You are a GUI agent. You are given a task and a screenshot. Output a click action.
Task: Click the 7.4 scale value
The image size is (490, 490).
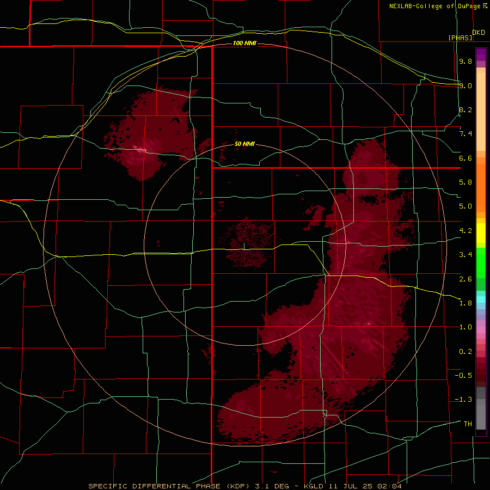click(x=465, y=134)
